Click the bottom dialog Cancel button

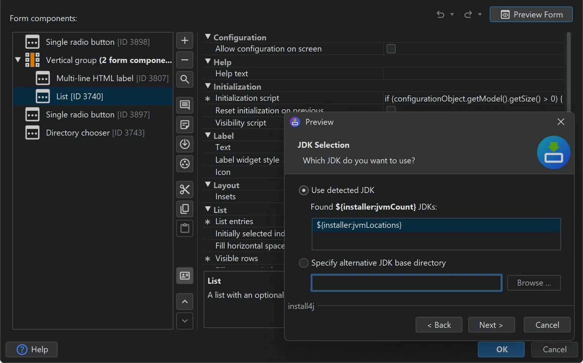point(554,349)
